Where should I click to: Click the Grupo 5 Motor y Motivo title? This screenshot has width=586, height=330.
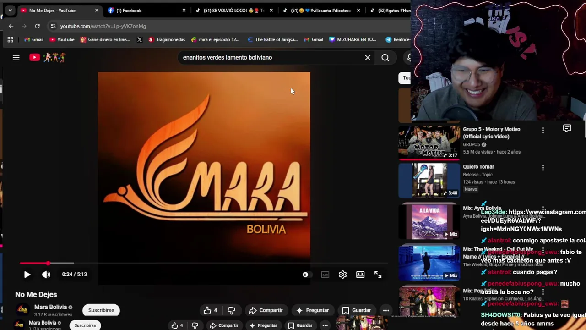[x=491, y=133]
